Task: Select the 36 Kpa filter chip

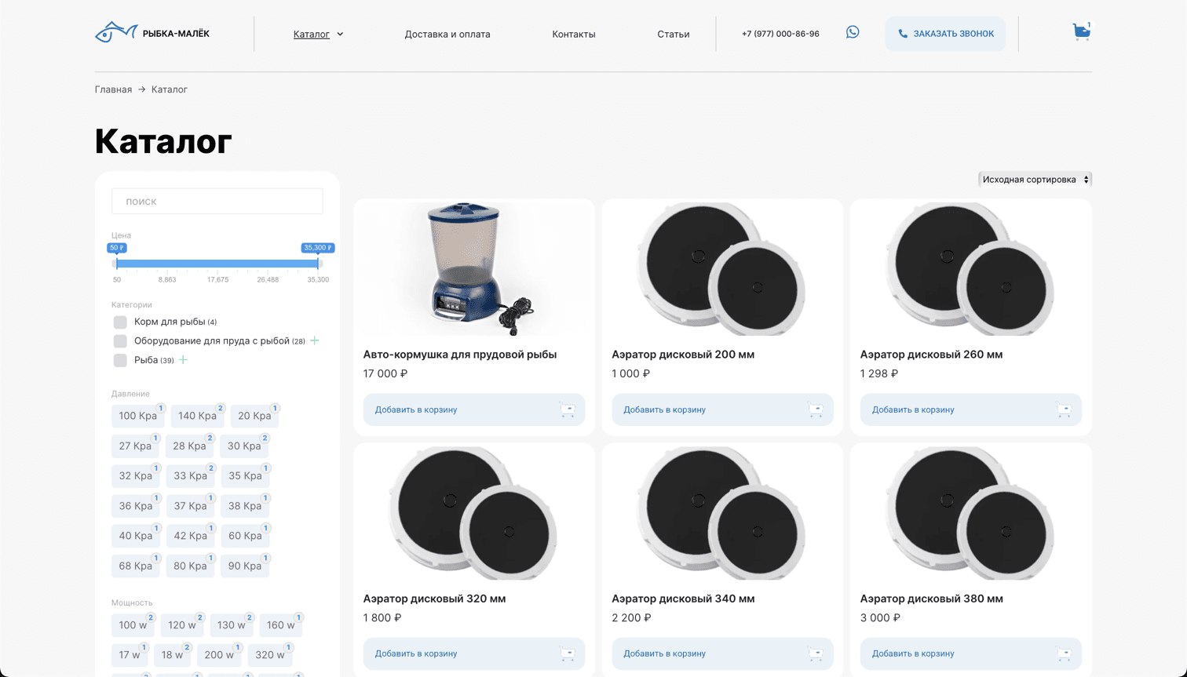Action: [136, 506]
